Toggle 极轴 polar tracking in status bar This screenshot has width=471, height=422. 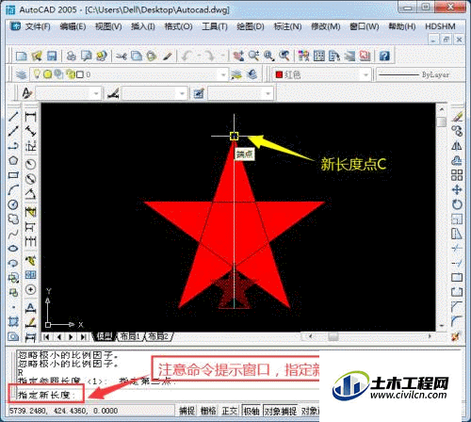(252, 411)
